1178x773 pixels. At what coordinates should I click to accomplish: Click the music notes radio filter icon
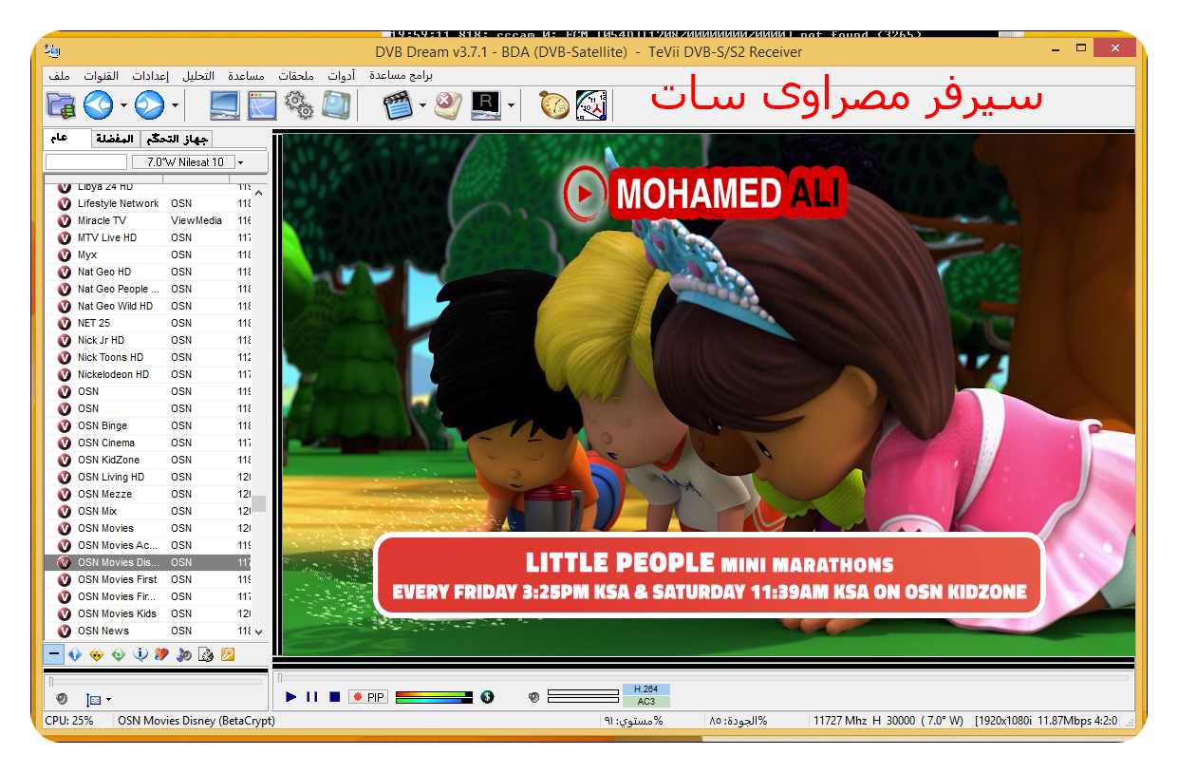click(184, 654)
